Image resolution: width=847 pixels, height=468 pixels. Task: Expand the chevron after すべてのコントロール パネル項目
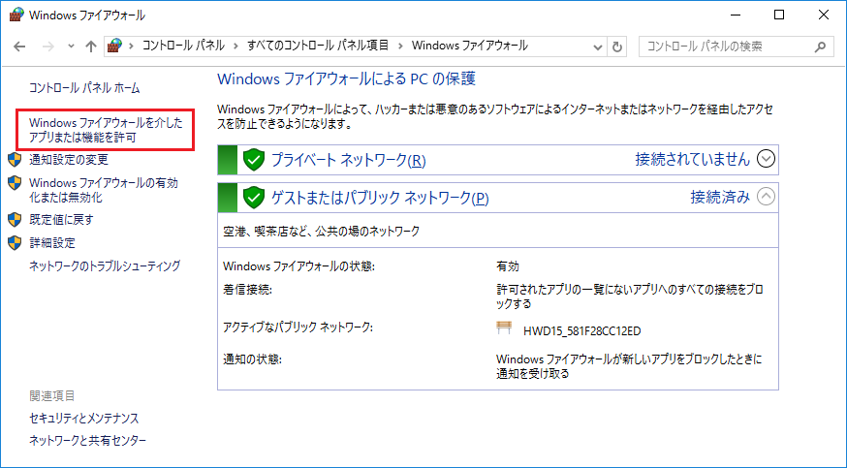pyautogui.click(x=400, y=47)
